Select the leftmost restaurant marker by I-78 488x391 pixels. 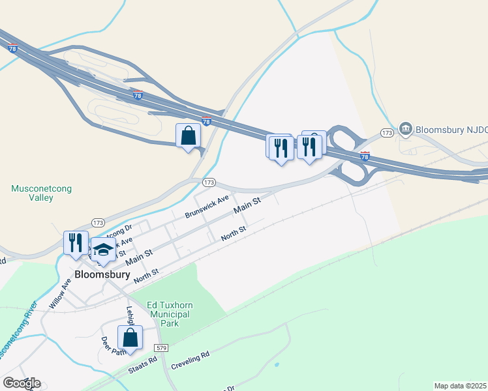coord(281,149)
